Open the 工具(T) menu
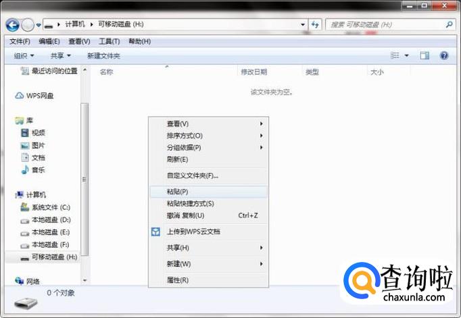The image size is (461, 318). click(x=109, y=41)
